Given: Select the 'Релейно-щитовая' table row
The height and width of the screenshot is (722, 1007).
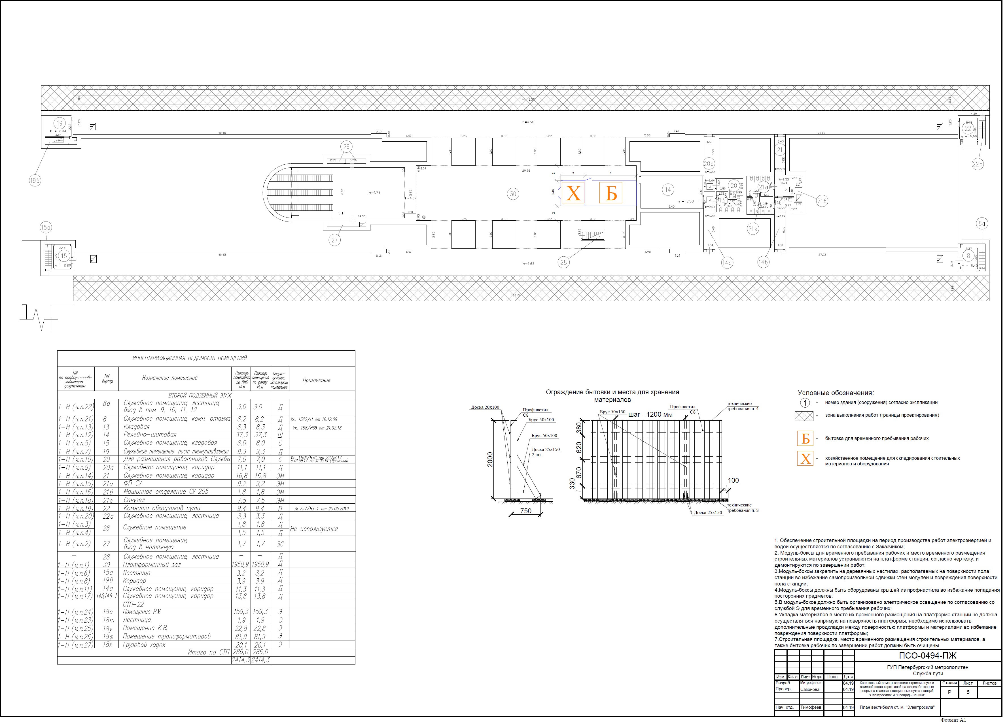Looking at the screenshot, I should [x=150, y=435].
